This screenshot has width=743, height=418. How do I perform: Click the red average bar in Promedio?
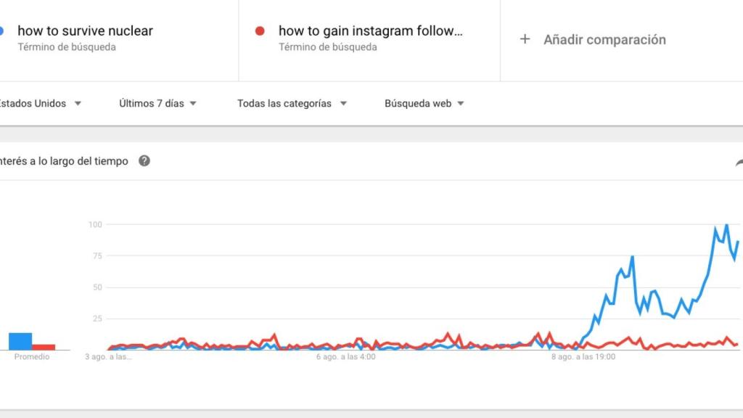(44, 347)
